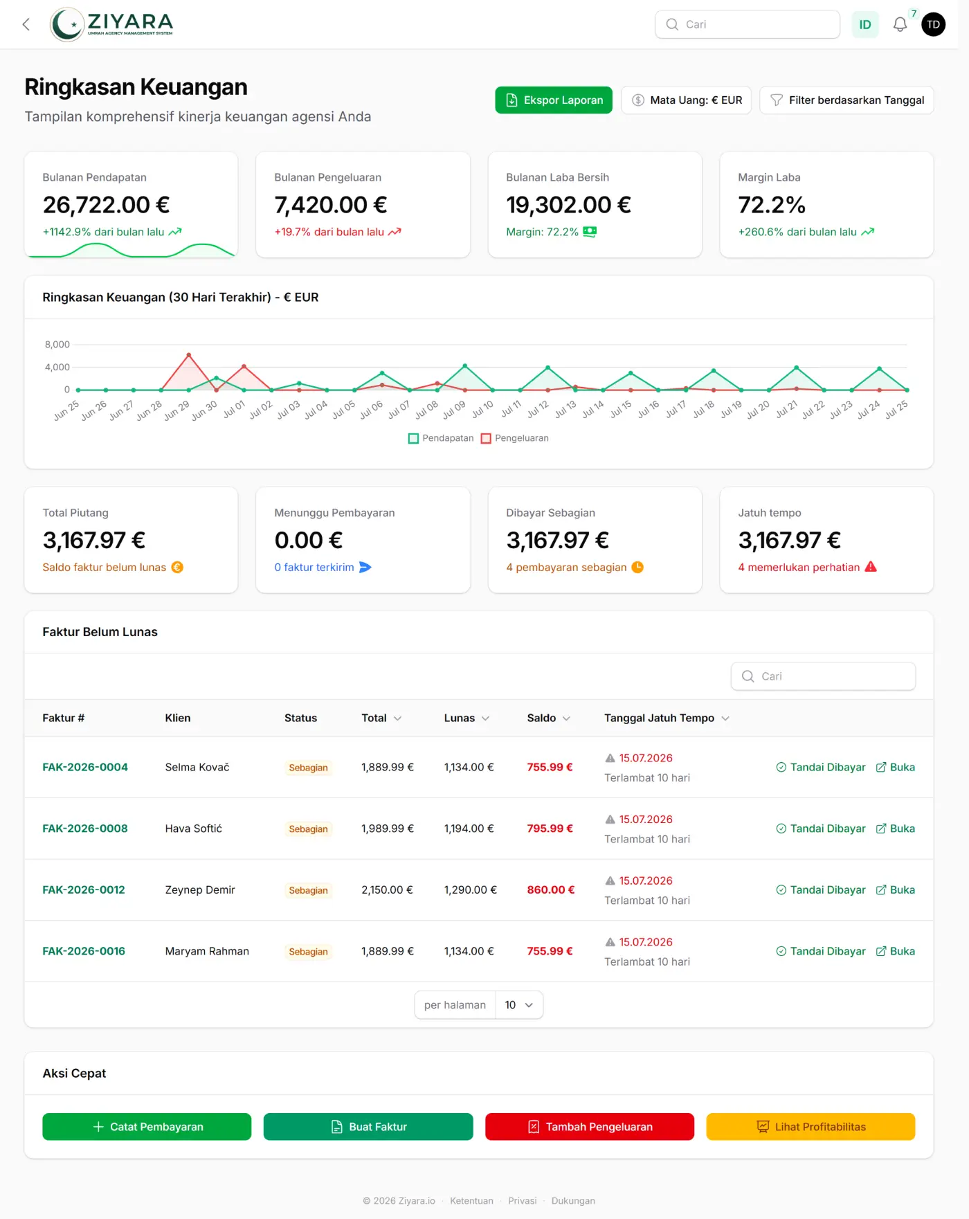Screen dimensions: 969x1219
Task: Open invoice FAK-2026-0016 link
Action: tap(84, 951)
